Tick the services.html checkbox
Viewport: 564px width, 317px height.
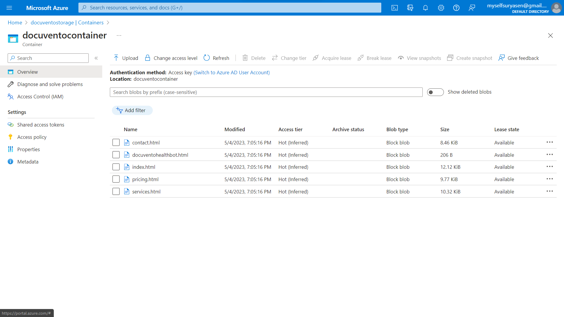tap(116, 192)
